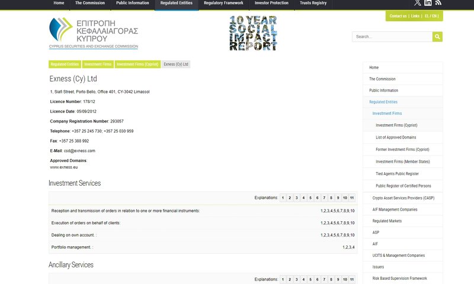Open the Investor Protection menu item
This screenshot has width=474, height=284.
pos(271,4)
